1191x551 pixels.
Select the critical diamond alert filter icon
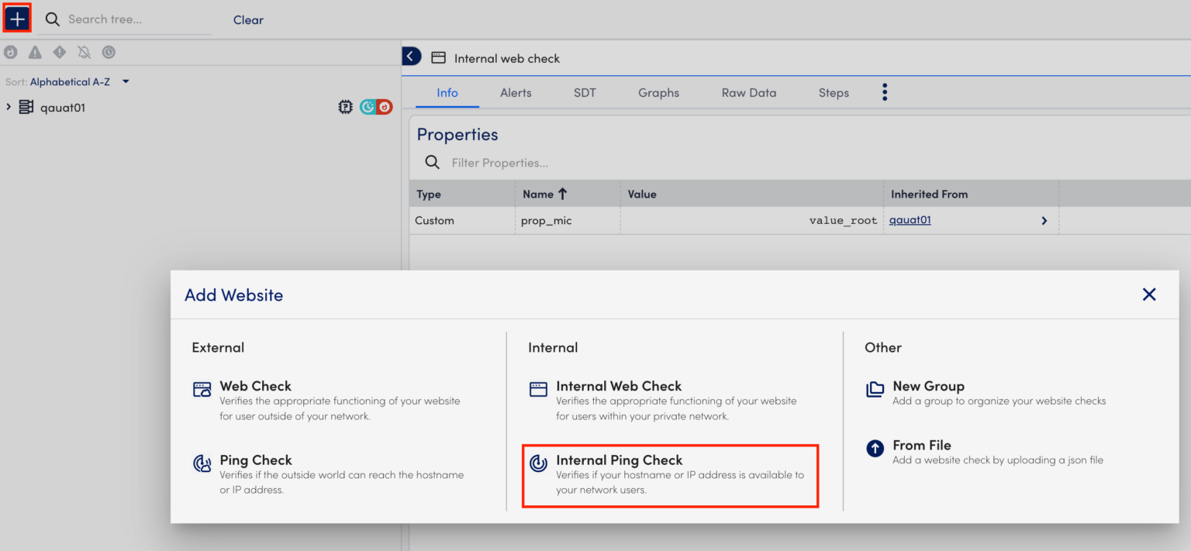point(60,52)
